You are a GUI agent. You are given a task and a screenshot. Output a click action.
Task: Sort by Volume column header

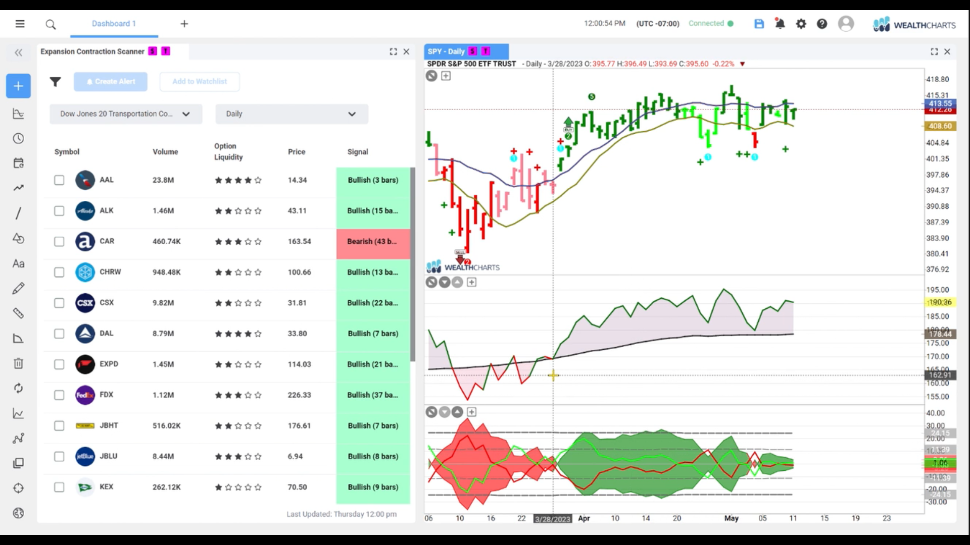tap(165, 152)
